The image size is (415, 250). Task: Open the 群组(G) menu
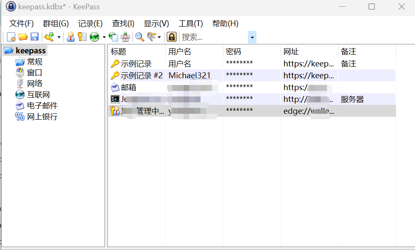tap(56, 24)
